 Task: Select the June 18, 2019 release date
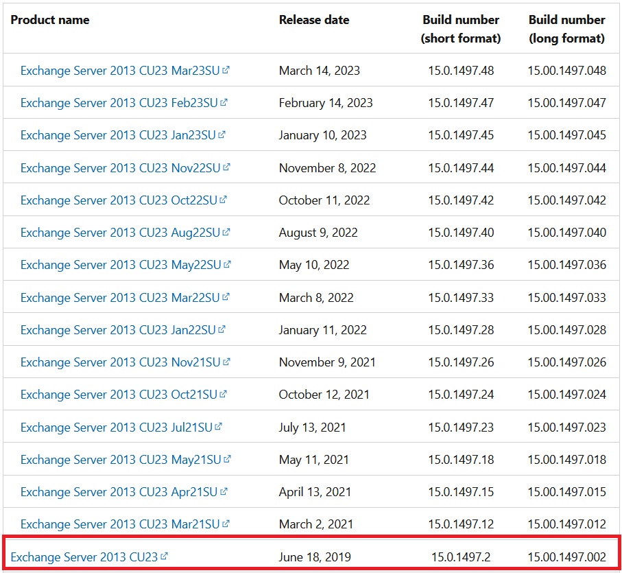coord(315,557)
